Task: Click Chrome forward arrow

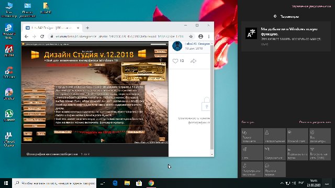Action: click(x=34, y=36)
